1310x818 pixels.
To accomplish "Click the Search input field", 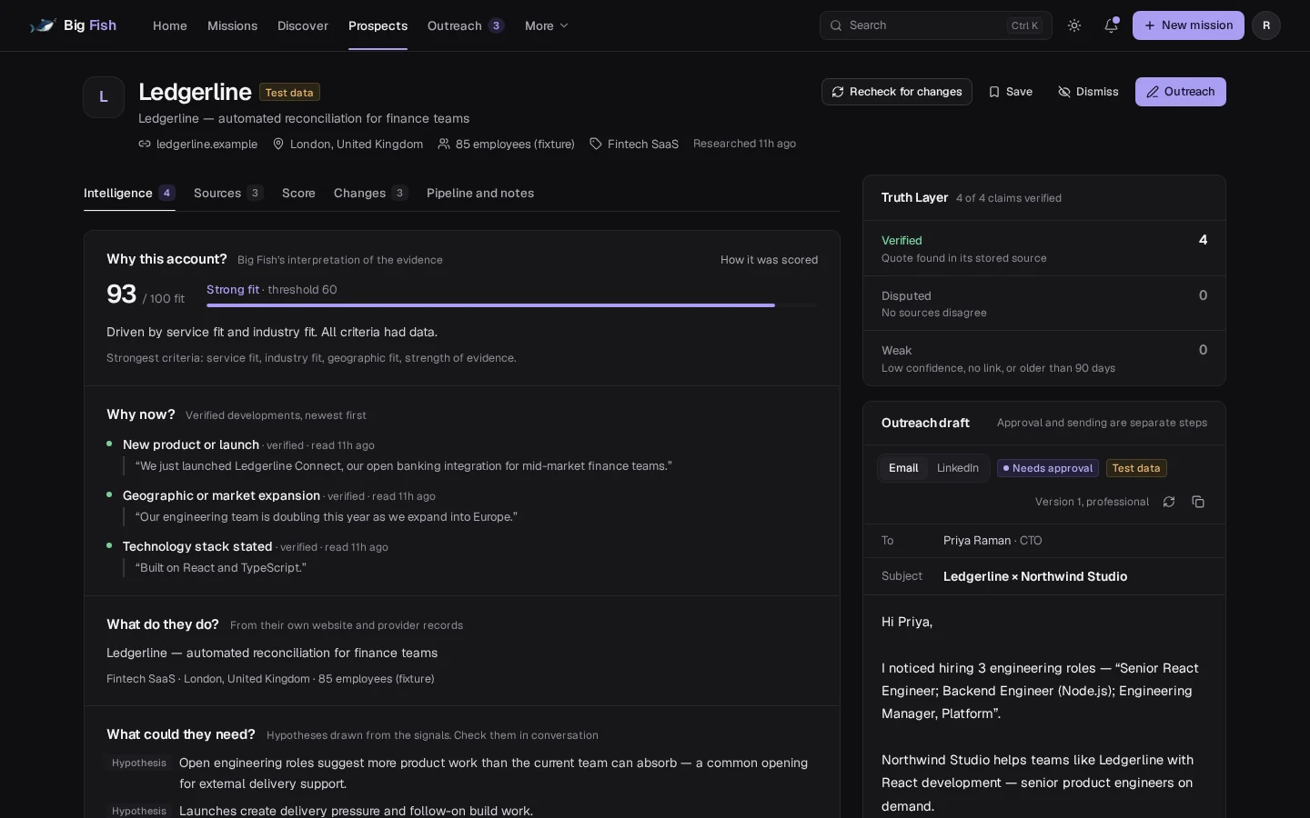I will pyautogui.click(x=936, y=25).
